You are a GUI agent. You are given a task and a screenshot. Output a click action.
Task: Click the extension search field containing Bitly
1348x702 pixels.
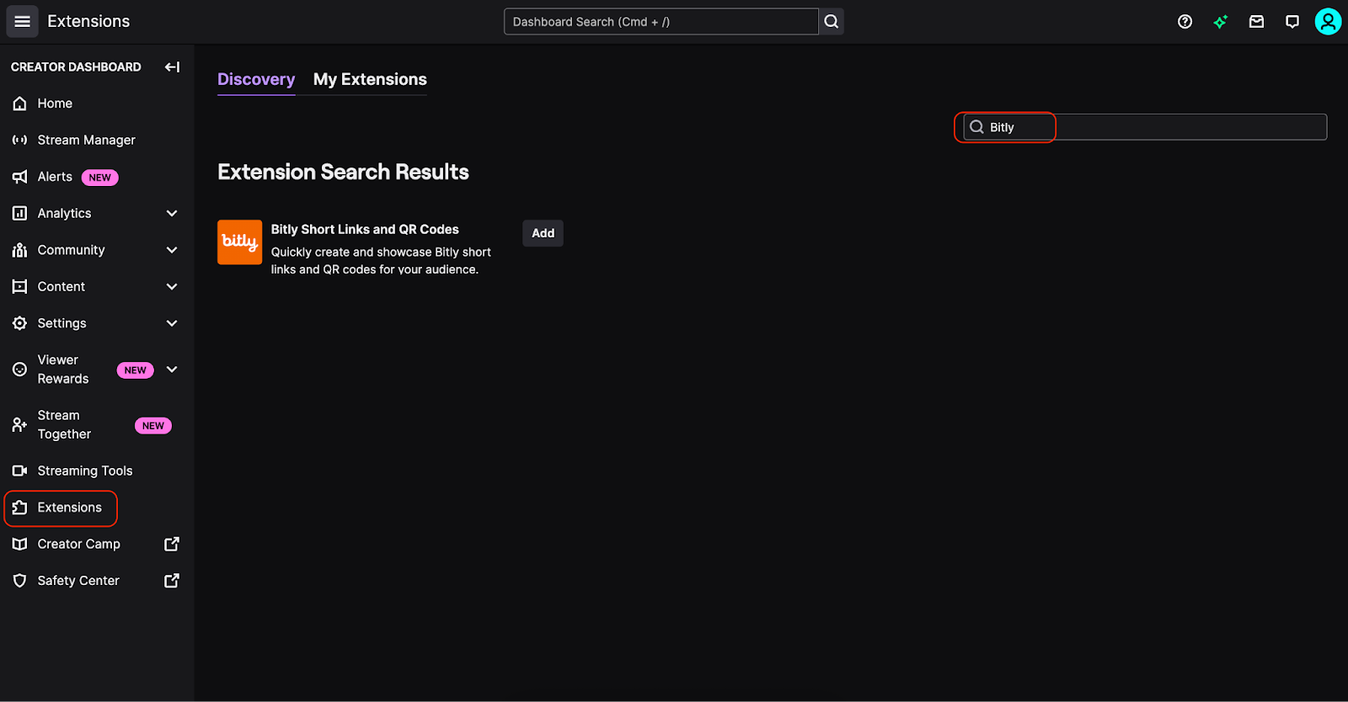pyautogui.click(x=1145, y=127)
